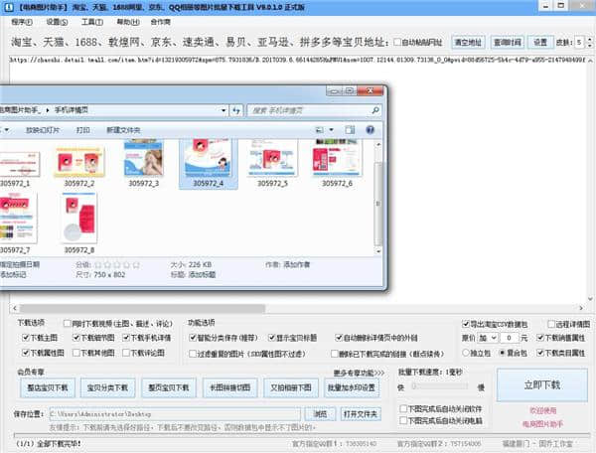Toggle the remote detail image checkbox
596x453 pixels.
tap(551, 324)
